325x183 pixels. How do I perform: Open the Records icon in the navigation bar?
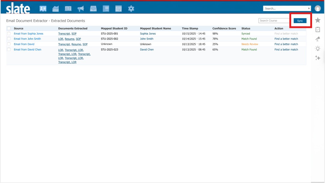43,8
